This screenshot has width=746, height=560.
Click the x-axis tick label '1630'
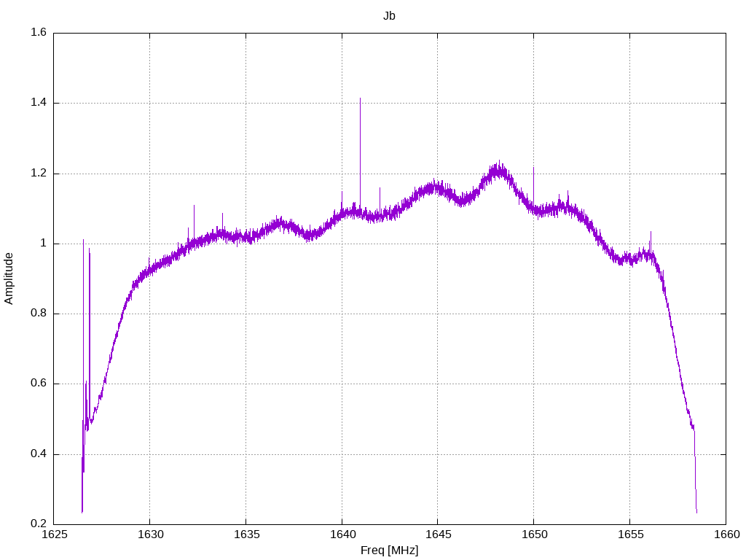pyautogui.click(x=150, y=534)
